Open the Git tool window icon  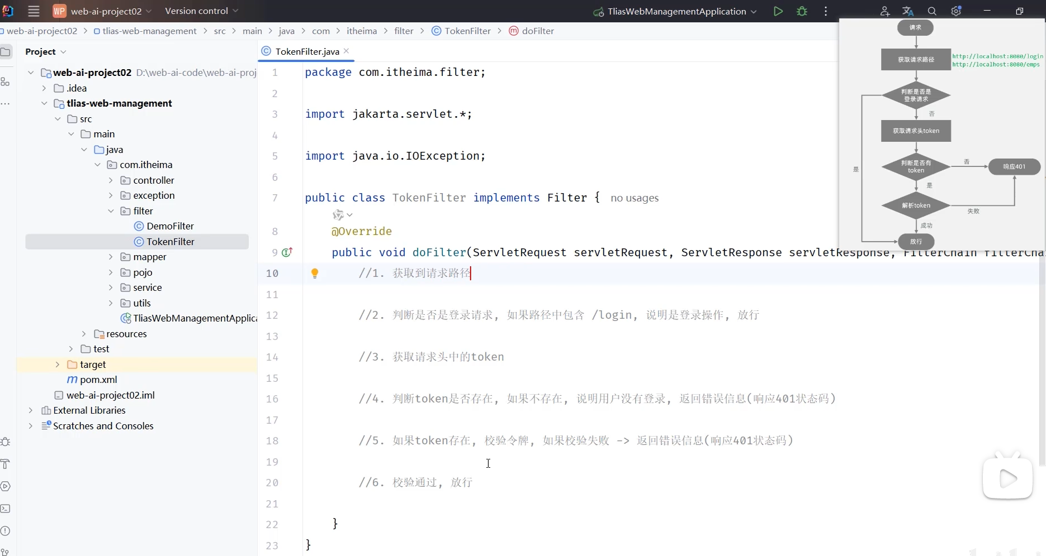tap(6, 552)
